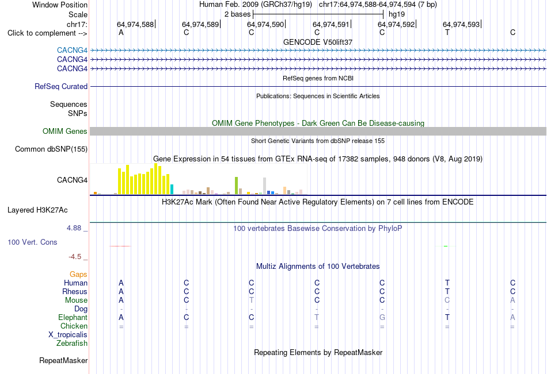Select the light-blue CACNG4 GENCODE transcript label

pyautogui.click(x=72, y=51)
